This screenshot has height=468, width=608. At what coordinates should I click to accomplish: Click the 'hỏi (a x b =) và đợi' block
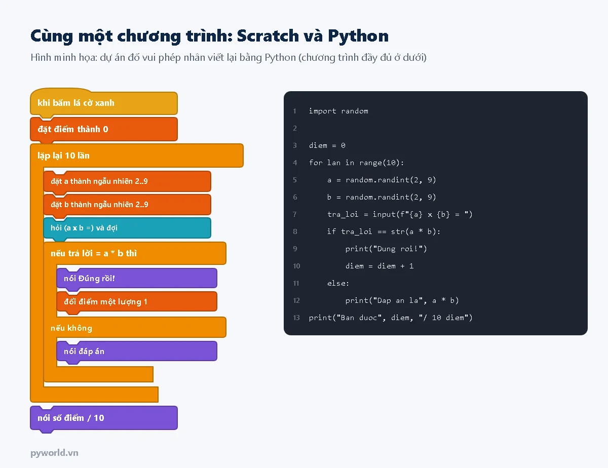pyautogui.click(x=127, y=228)
